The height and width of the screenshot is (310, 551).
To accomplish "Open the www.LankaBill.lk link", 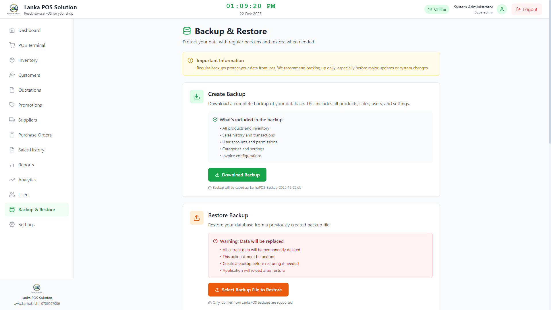I will coord(26,303).
